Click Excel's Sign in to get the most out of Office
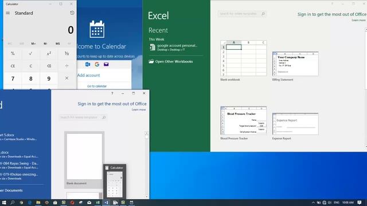367x206 pixels. (331, 14)
